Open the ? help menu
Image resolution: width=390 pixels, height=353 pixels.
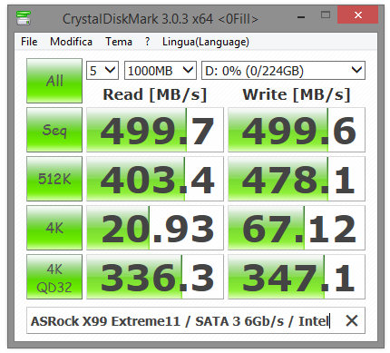pos(147,42)
